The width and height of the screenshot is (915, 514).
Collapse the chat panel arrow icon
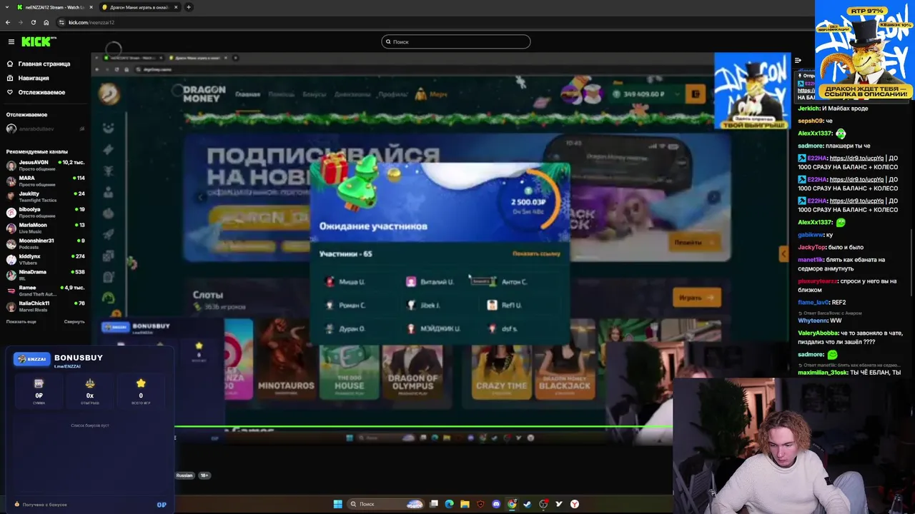click(798, 61)
